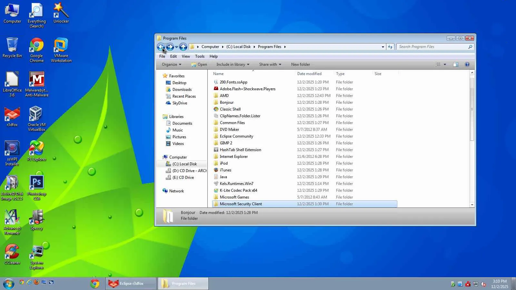Create a New folder

click(301, 64)
